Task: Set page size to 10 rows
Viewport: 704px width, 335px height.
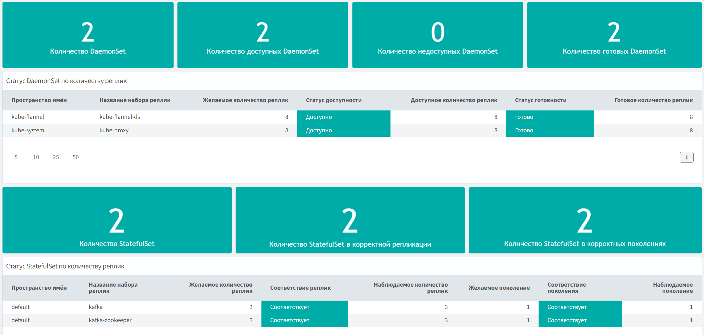Action: (x=36, y=157)
